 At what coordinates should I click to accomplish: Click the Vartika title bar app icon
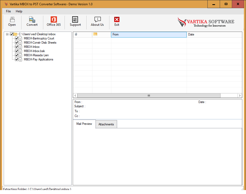[6, 4]
